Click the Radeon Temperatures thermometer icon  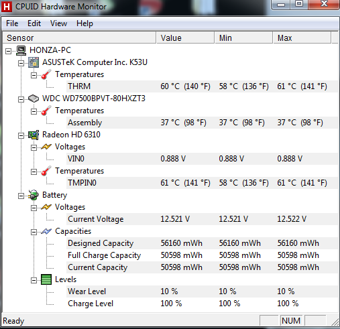46,171
